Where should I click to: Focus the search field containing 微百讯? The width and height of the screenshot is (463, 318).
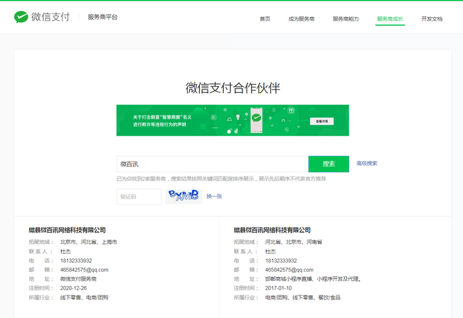[x=212, y=164]
